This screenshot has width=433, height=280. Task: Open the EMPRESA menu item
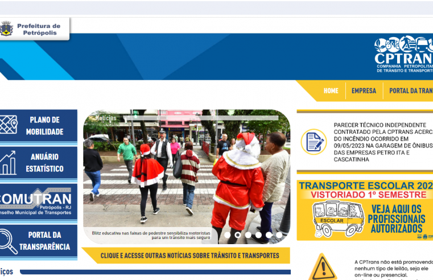pyautogui.click(x=364, y=91)
